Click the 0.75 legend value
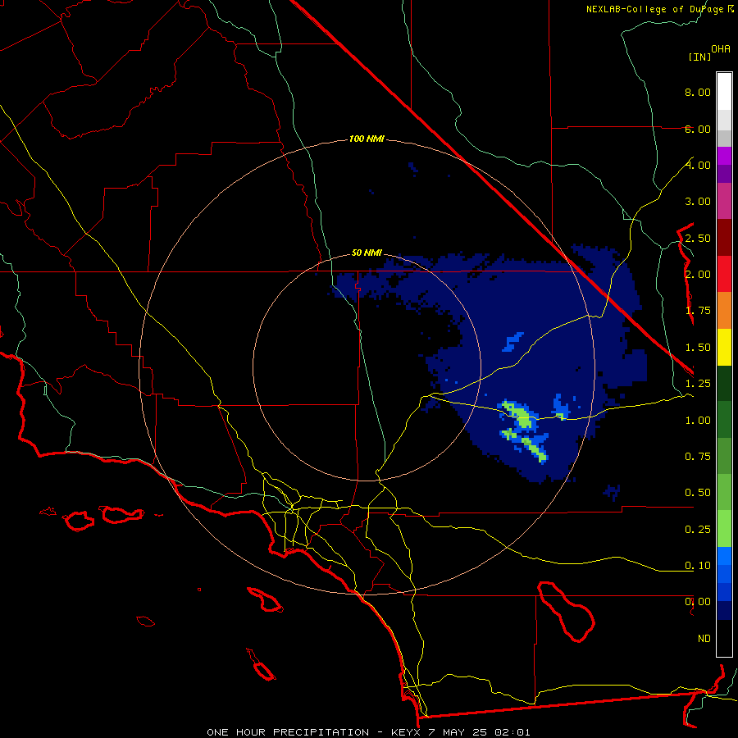The image size is (738, 738). [x=698, y=457]
